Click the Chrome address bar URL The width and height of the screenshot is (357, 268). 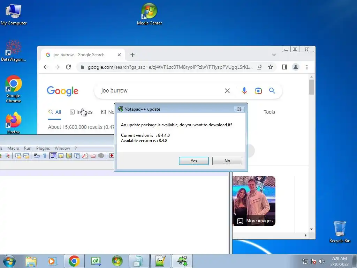[x=170, y=67]
